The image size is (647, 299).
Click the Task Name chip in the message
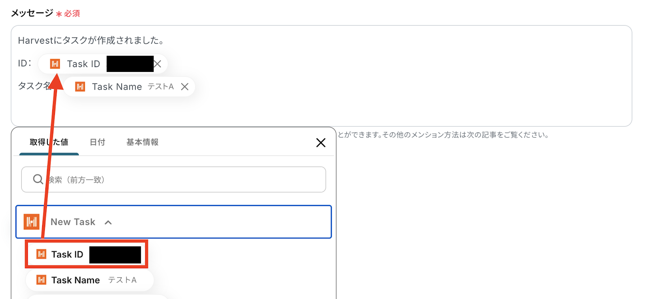[117, 87]
